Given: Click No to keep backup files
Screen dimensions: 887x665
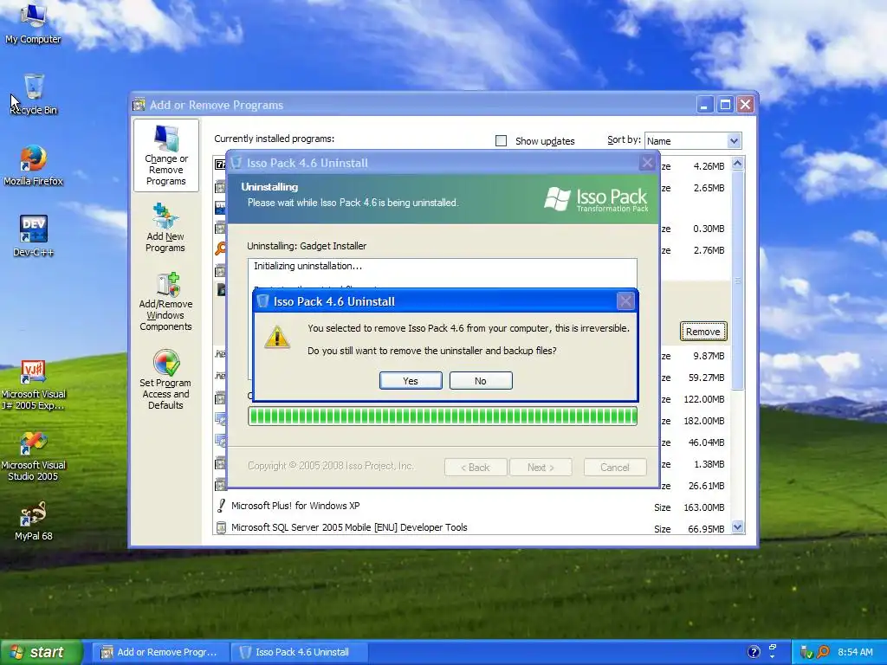Looking at the screenshot, I should tap(480, 381).
